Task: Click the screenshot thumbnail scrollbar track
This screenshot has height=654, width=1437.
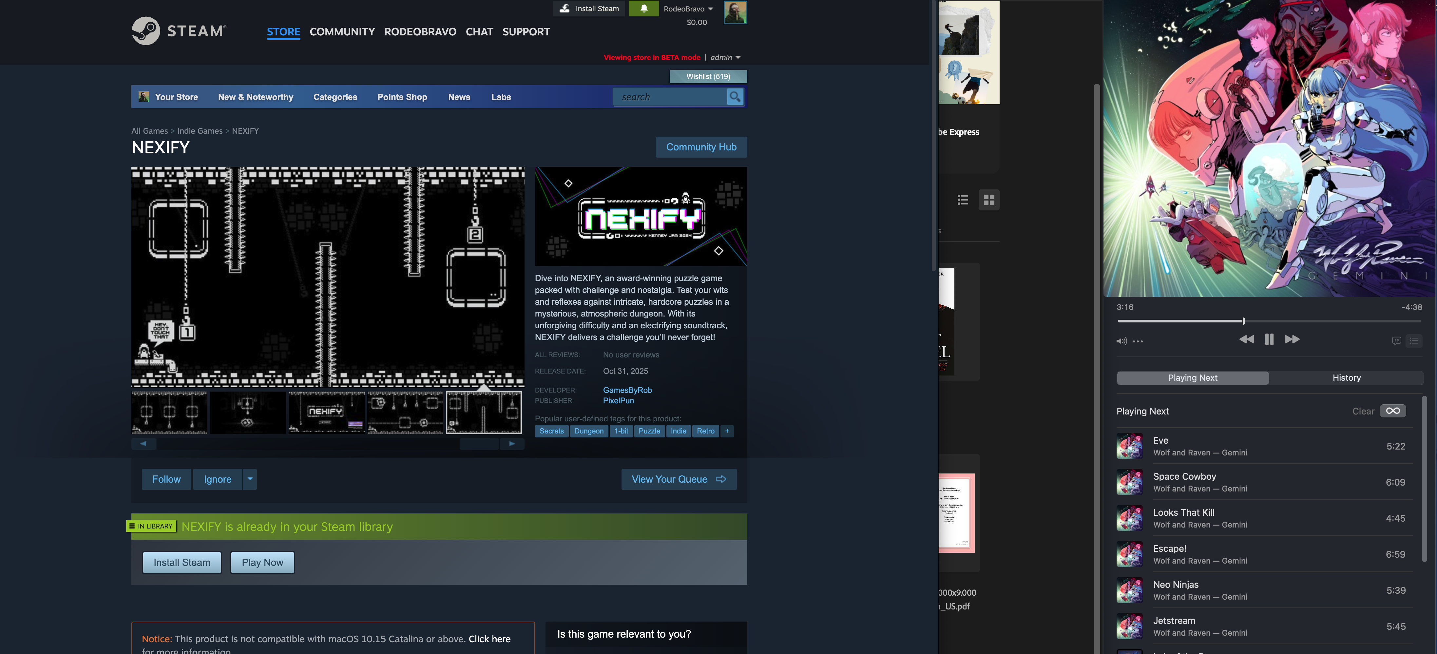Action: pyautogui.click(x=328, y=444)
